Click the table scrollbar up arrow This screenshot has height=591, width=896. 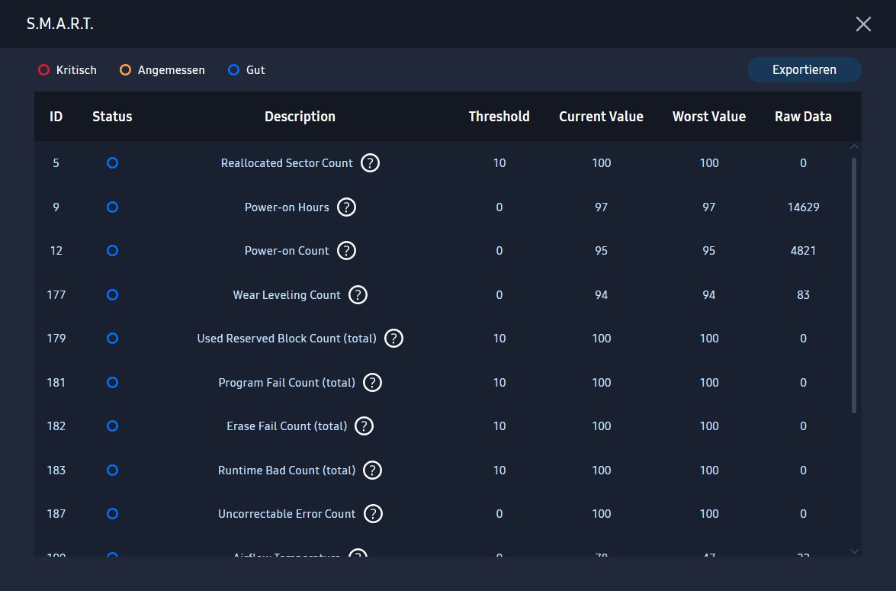tap(854, 147)
